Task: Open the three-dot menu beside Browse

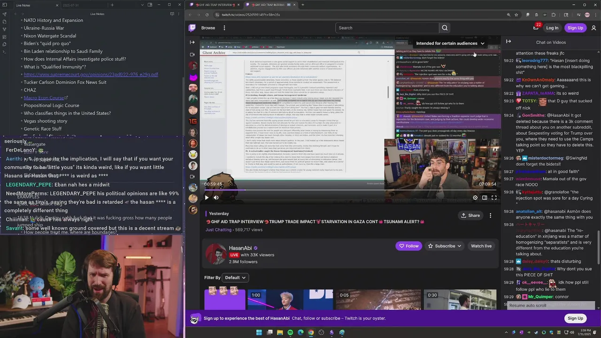Action: point(224,28)
